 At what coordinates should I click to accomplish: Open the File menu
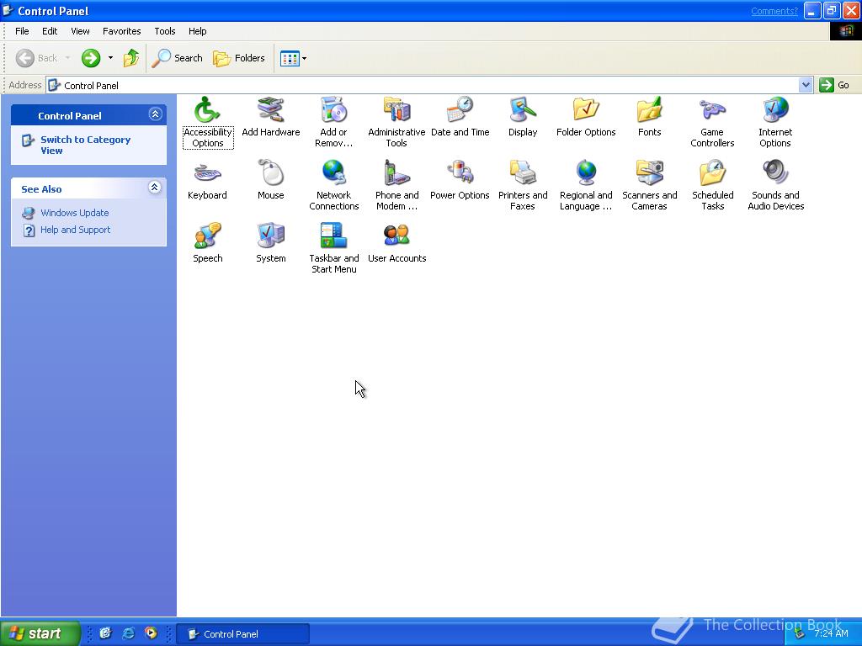[22, 31]
